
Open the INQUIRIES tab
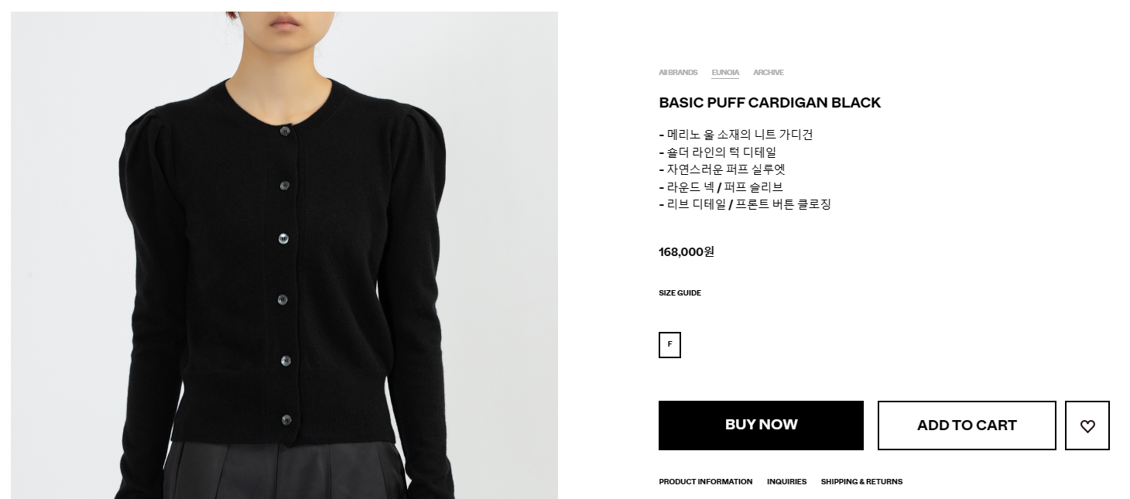point(786,482)
